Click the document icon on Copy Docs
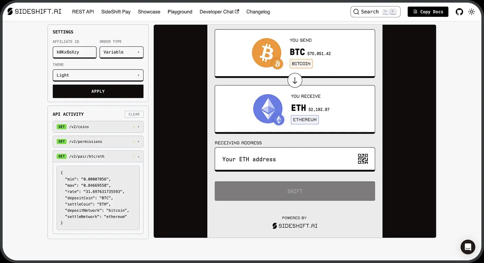Image resolution: width=484 pixels, height=263 pixels. click(415, 12)
